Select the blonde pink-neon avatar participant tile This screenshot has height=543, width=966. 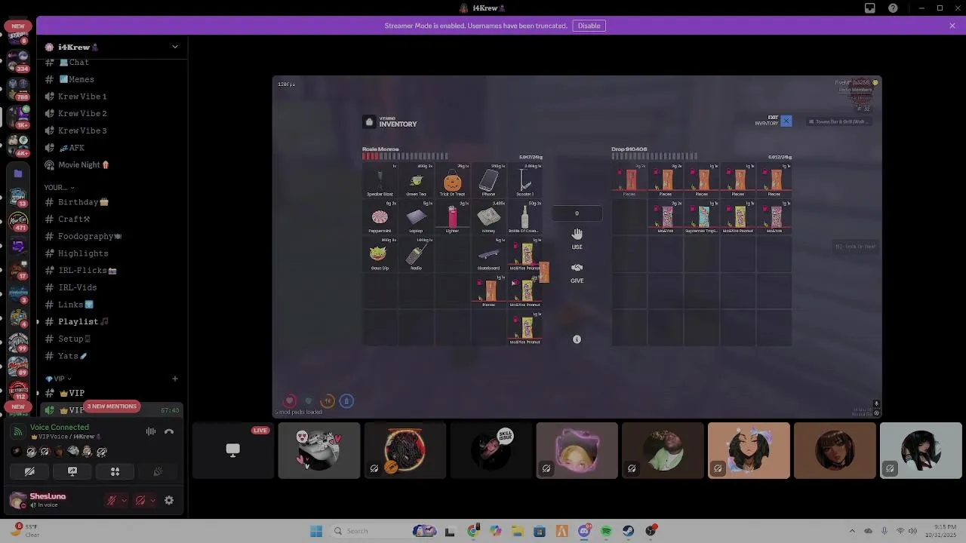coord(577,450)
